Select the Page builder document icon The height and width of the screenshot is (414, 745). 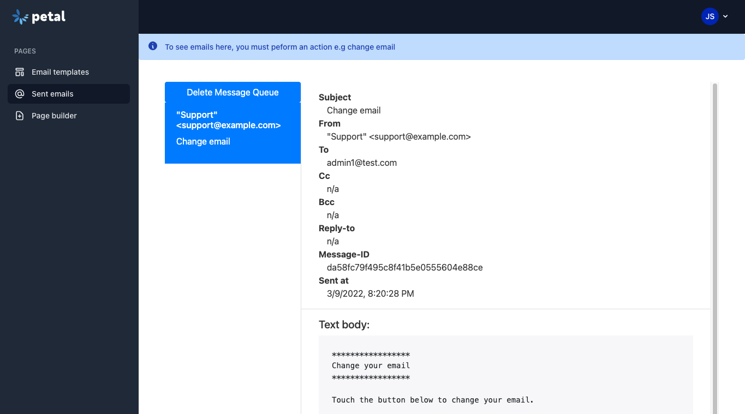20,115
